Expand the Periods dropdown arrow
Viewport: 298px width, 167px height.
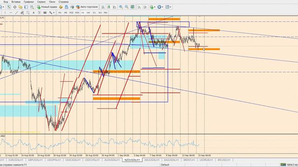(163, 7)
